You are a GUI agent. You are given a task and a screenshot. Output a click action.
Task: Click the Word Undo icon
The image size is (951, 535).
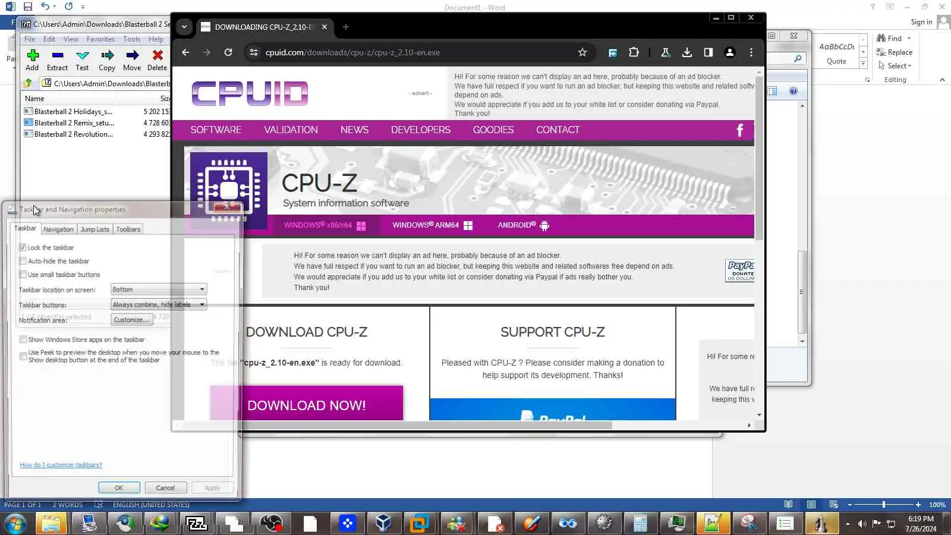(x=45, y=7)
